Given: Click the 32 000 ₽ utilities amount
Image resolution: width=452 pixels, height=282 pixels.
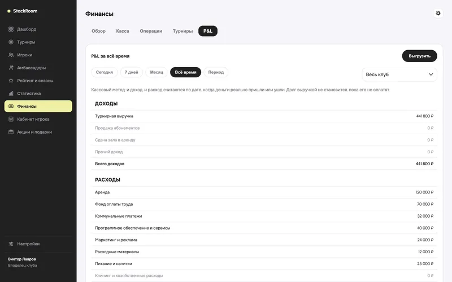Looking at the screenshot, I should tap(425, 216).
